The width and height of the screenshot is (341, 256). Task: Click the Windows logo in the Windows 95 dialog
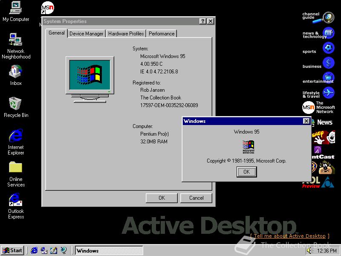click(x=249, y=147)
